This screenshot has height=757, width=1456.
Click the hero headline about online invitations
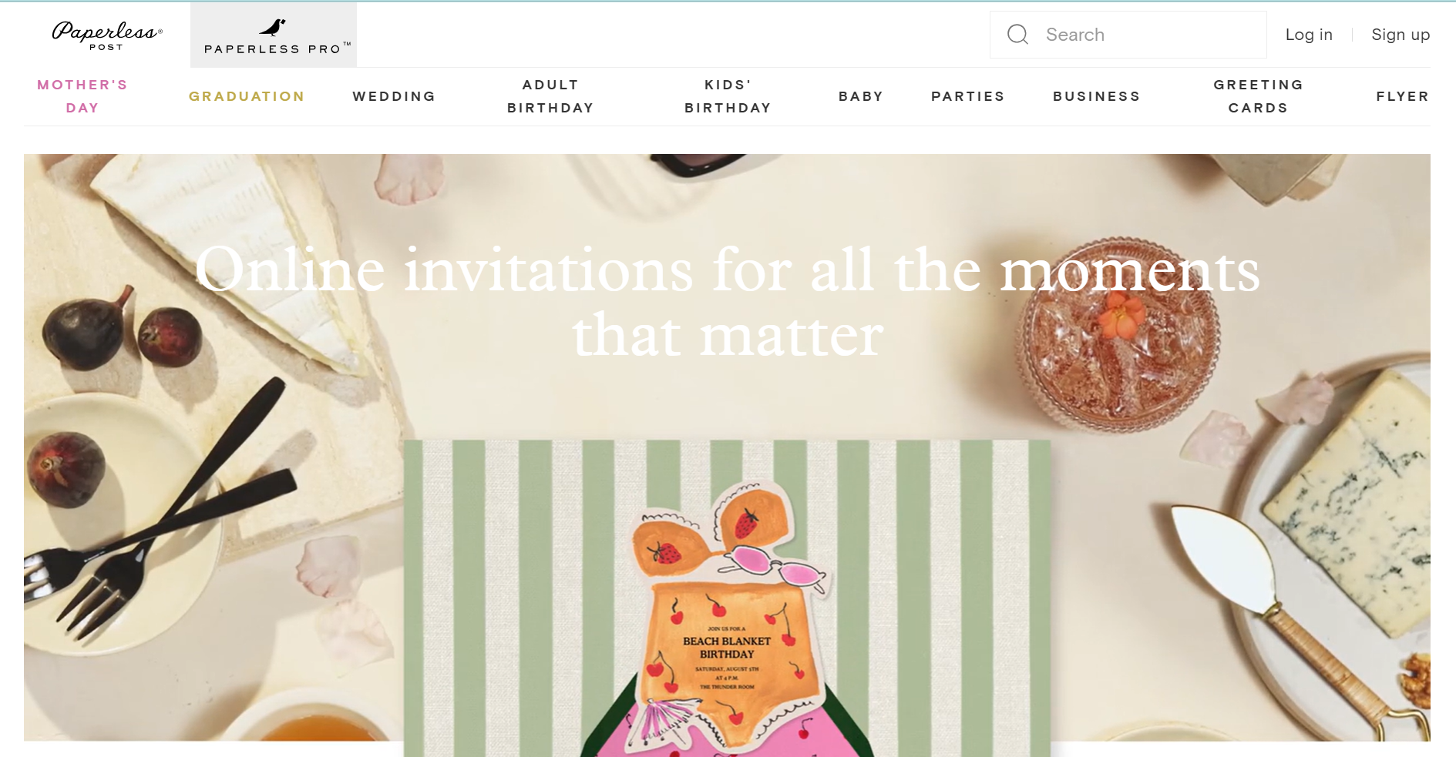(728, 302)
